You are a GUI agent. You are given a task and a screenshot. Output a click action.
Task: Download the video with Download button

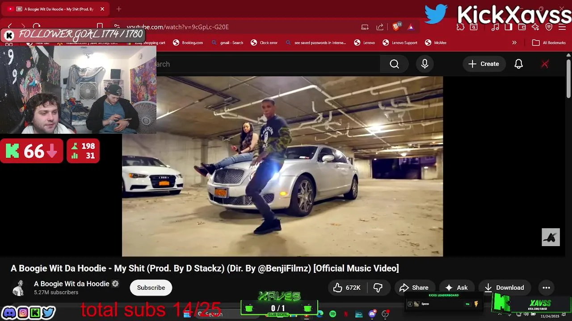(504, 288)
